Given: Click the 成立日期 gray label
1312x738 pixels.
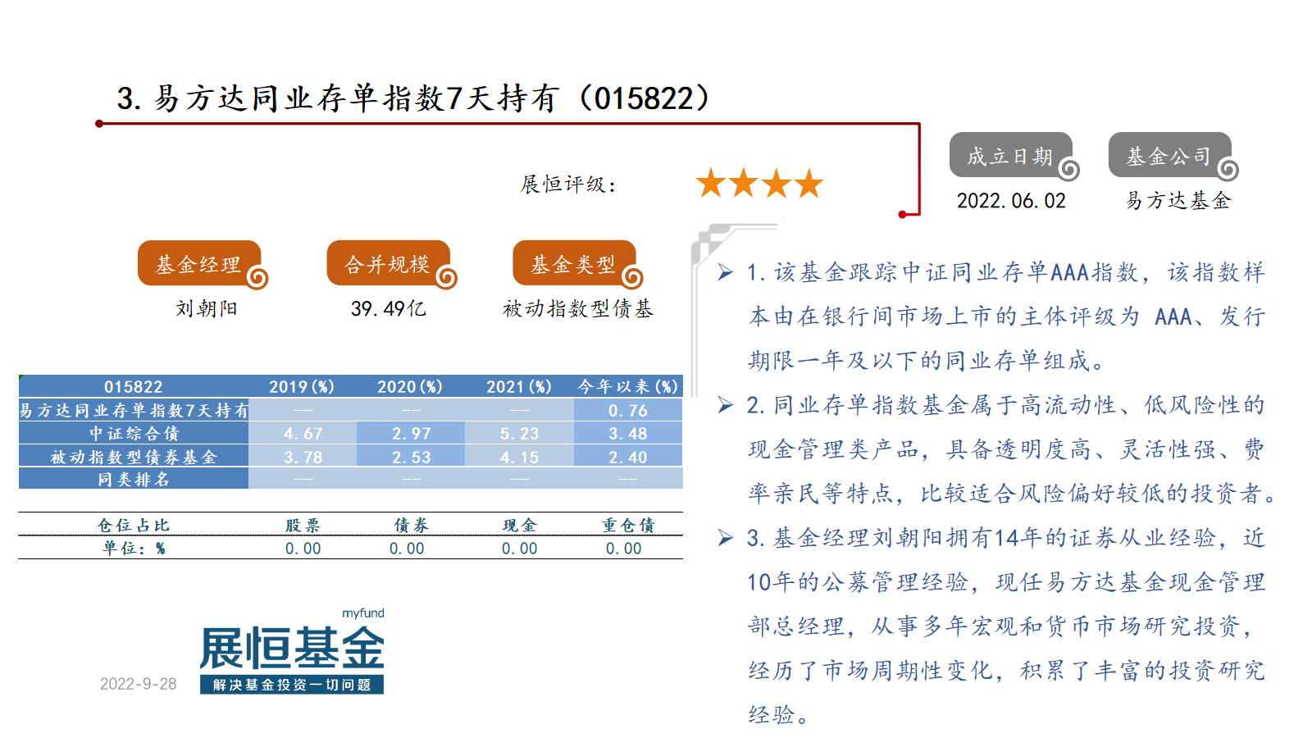Looking at the screenshot, I should (x=1011, y=155).
